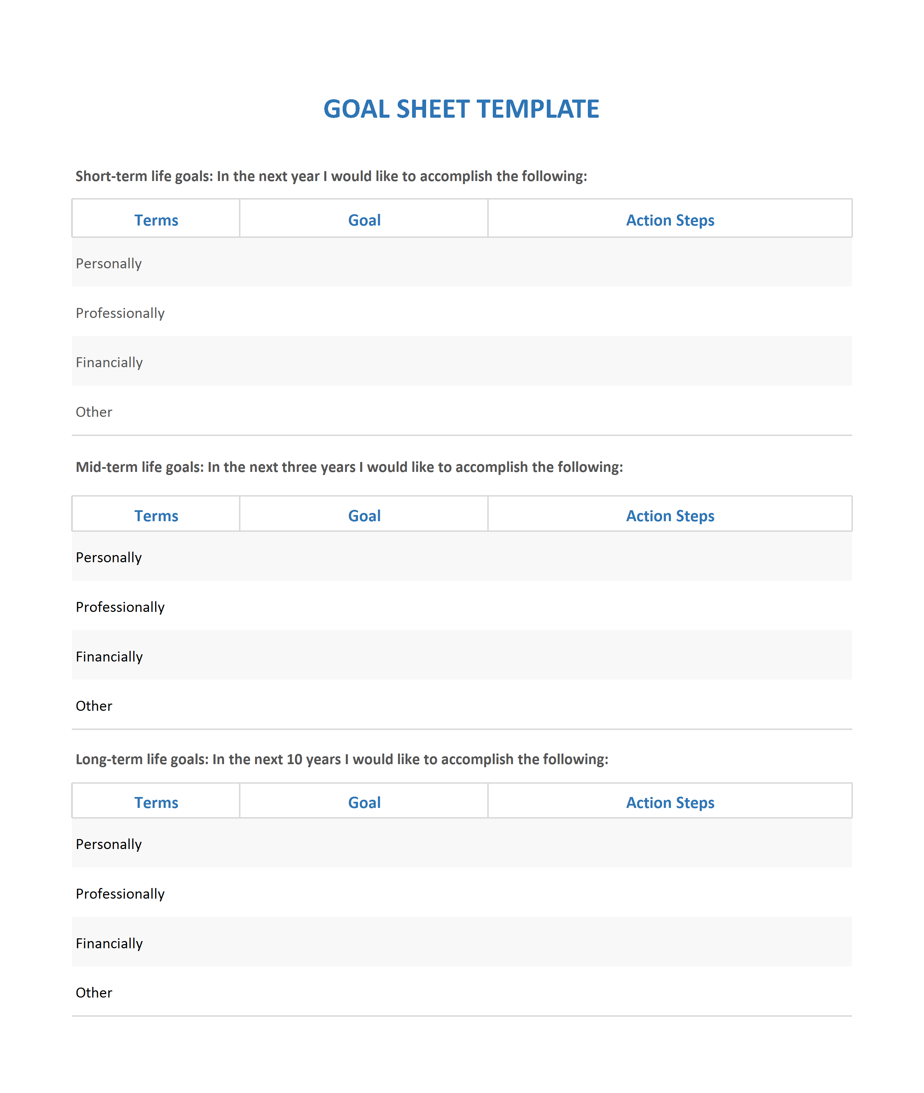Click the short-term Financially action steps cell
The image size is (924, 1093).
[670, 361]
